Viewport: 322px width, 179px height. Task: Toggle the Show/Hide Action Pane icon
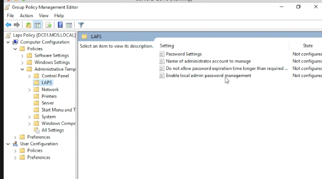pos(69,25)
